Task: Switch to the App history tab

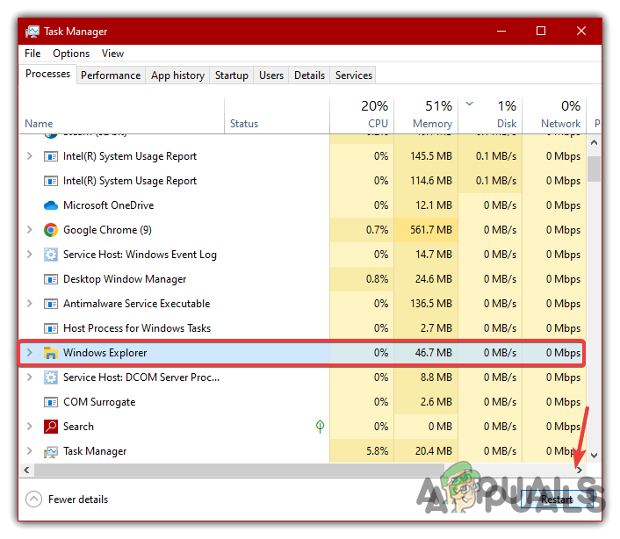Action: click(177, 75)
